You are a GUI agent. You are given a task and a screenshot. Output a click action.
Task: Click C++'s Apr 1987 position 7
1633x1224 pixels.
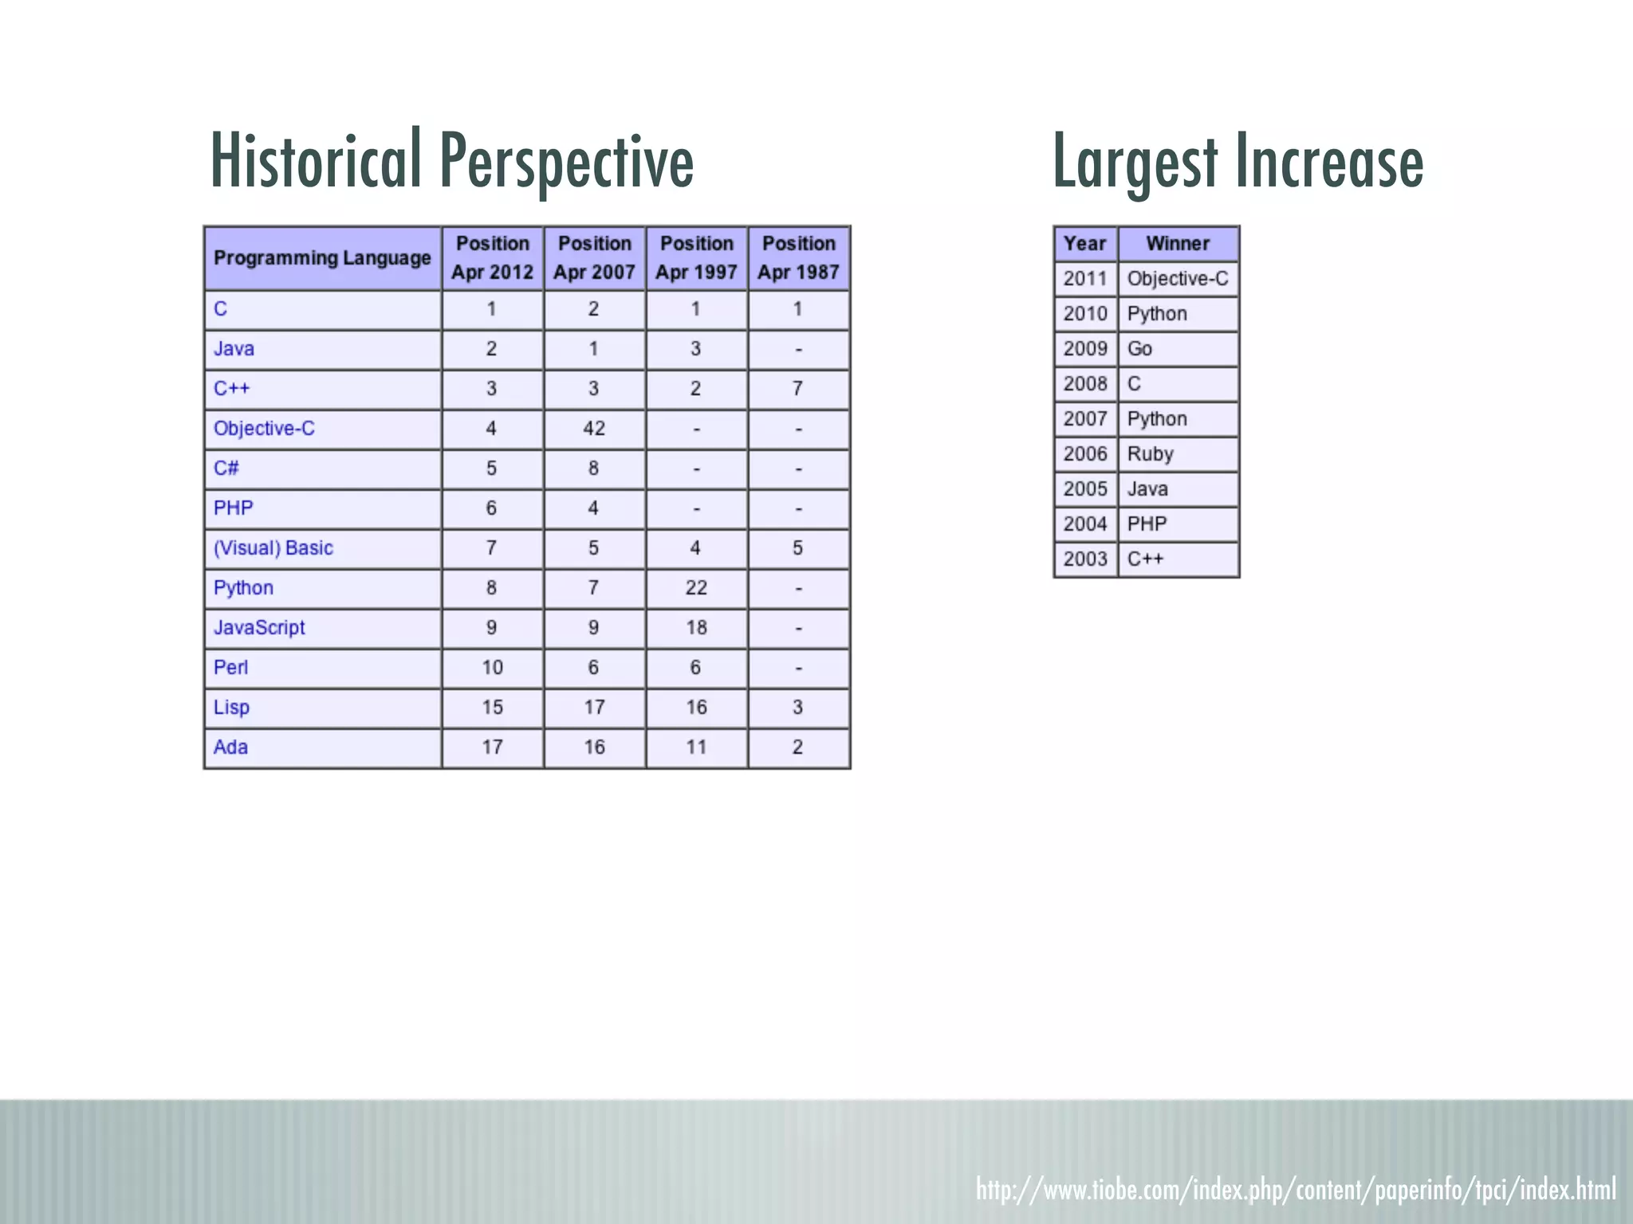pos(799,390)
